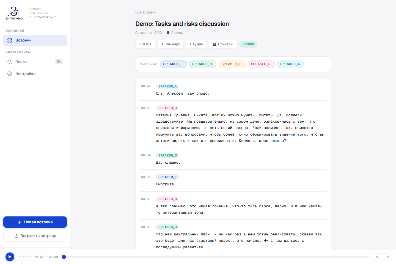Open Настройки in the sidebar
396x264 pixels.
(35, 74)
